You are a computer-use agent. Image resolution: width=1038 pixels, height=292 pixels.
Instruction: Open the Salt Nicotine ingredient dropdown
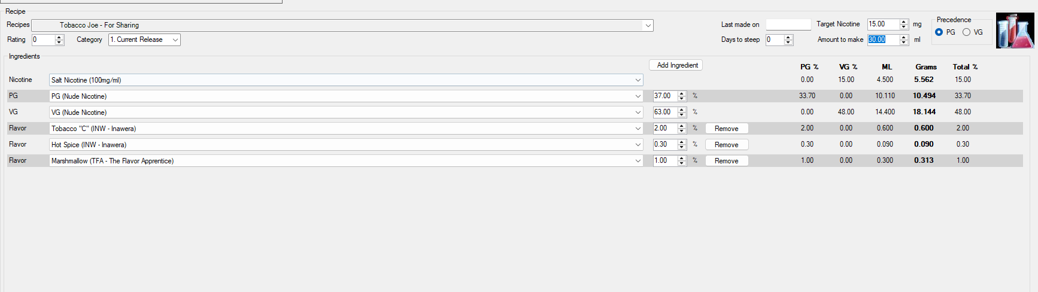tap(638, 80)
